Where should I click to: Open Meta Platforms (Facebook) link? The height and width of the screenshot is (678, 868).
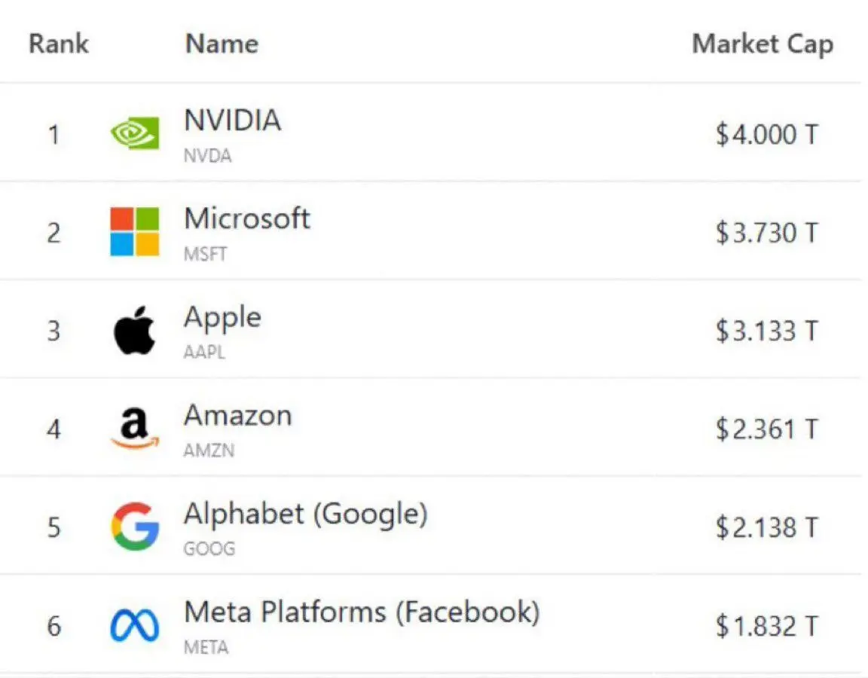click(x=362, y=613)
